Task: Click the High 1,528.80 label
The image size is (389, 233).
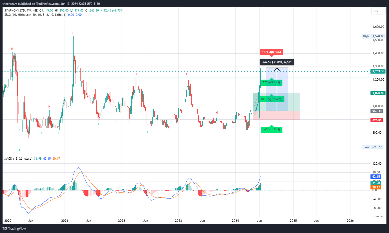Action: (x=373, y=36)
